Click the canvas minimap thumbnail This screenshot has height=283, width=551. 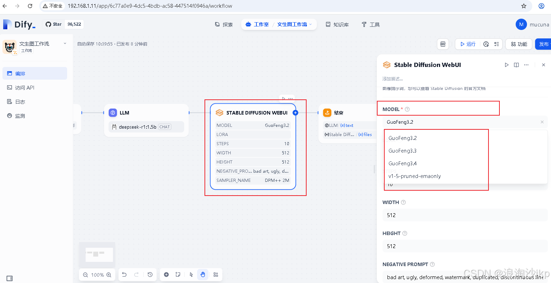coord(97,254)
